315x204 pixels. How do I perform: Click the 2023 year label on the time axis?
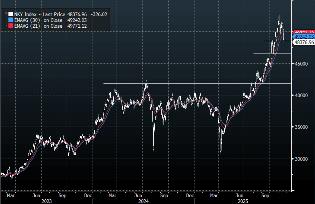coord(46,201)
